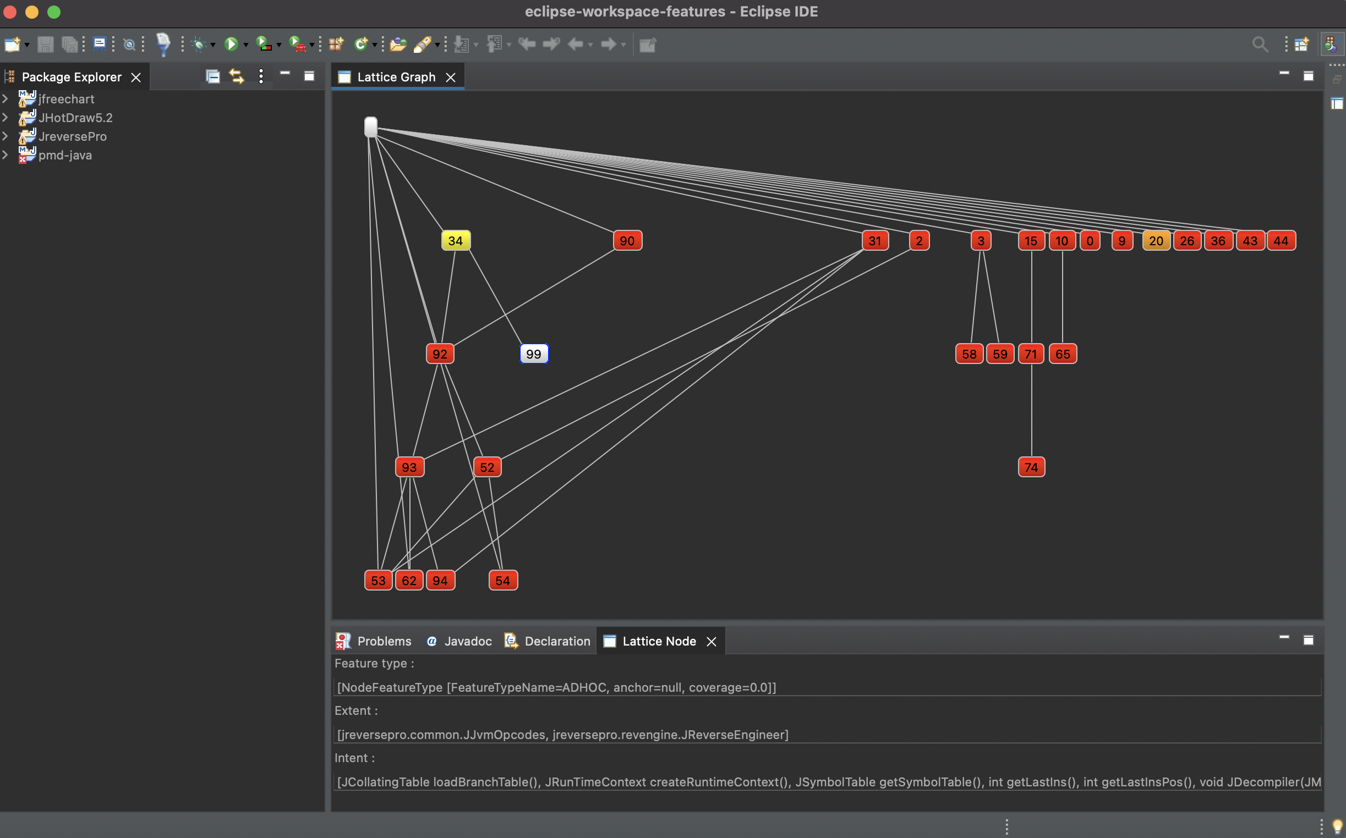Close the Lattice Node tab
The height and width of the screenshot is (838, 1346).
coord(712,641)
